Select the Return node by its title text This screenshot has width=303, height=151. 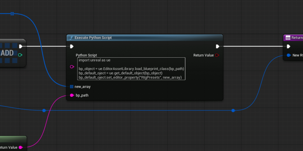[297, 38]
